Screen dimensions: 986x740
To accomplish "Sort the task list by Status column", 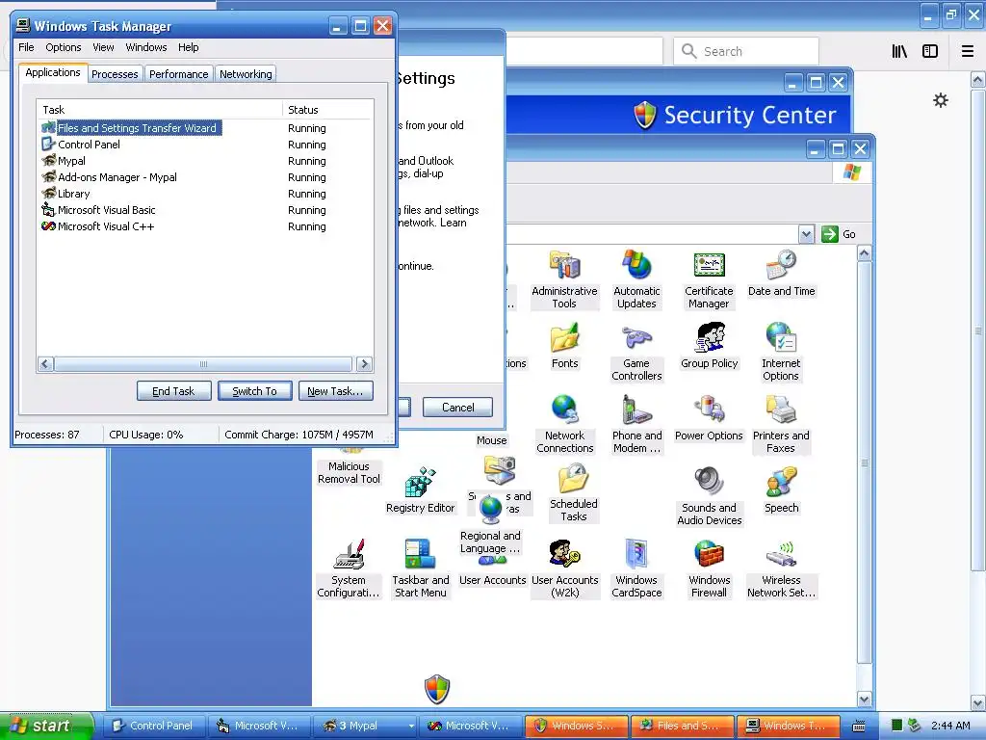I will 327,110.
